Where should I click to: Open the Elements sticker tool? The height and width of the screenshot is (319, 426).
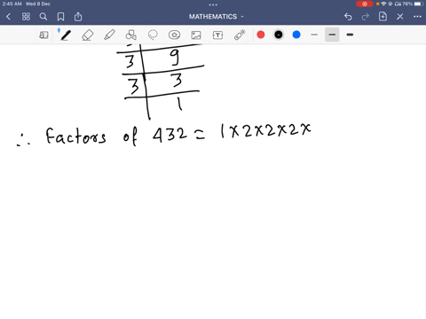pyautogui.click(x=175, y=35)
